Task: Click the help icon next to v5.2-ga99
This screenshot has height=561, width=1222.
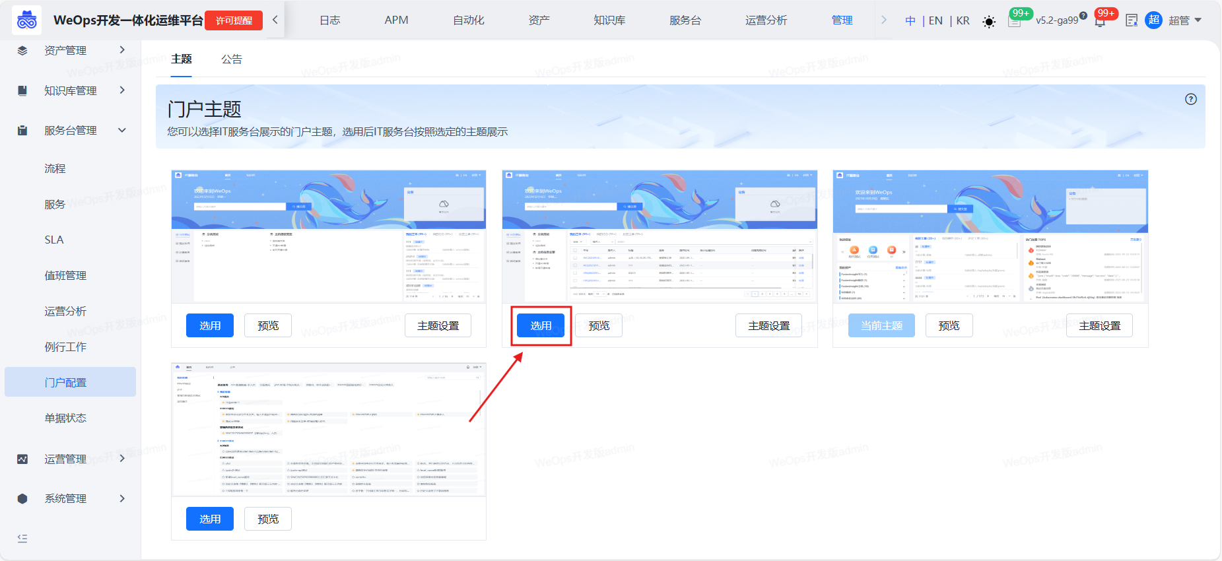Action: coord(1083,15)
